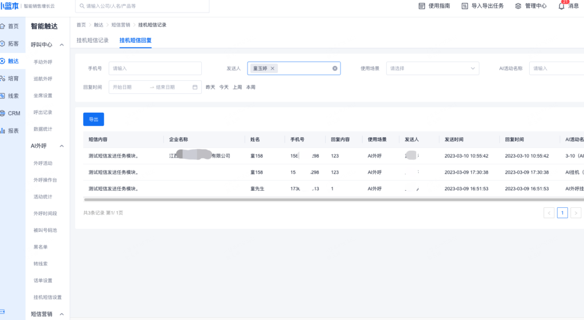
Task: Collapse the AI外呼 menu group
Action: coord(62,146)
